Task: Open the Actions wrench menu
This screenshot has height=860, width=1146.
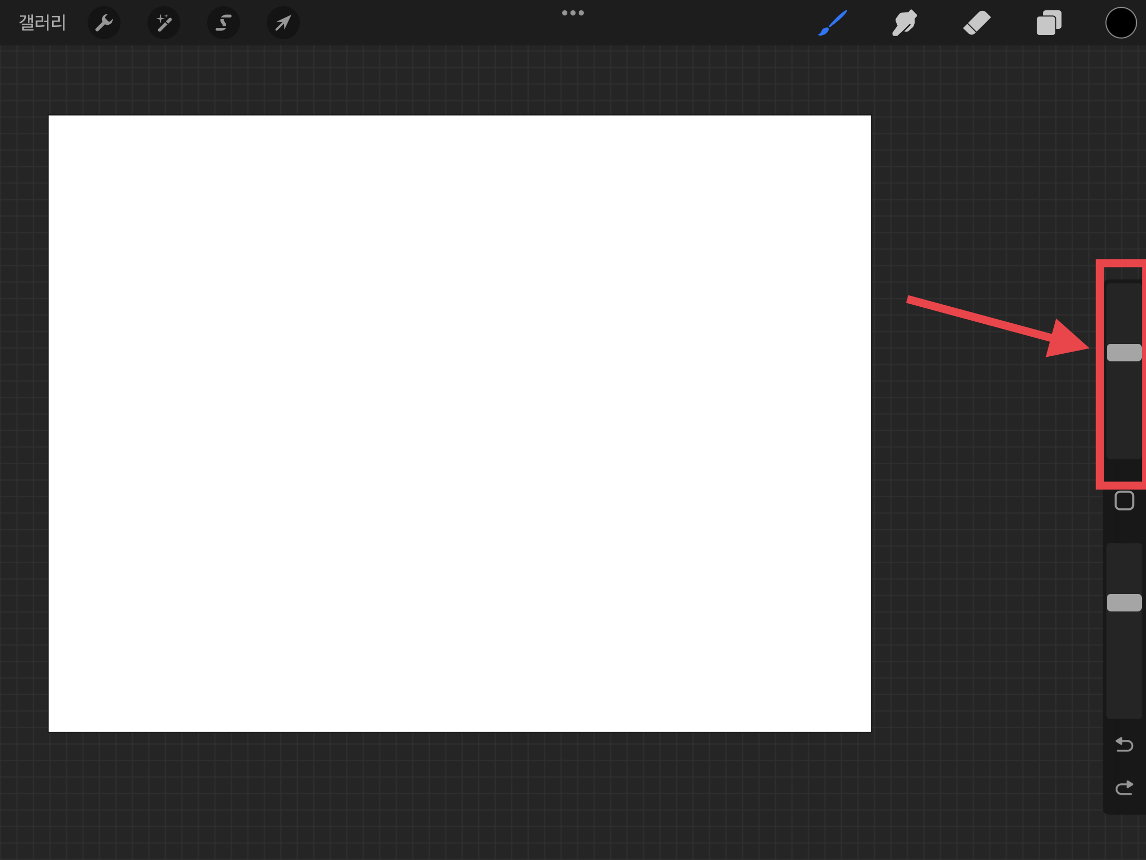Action: 104,23
